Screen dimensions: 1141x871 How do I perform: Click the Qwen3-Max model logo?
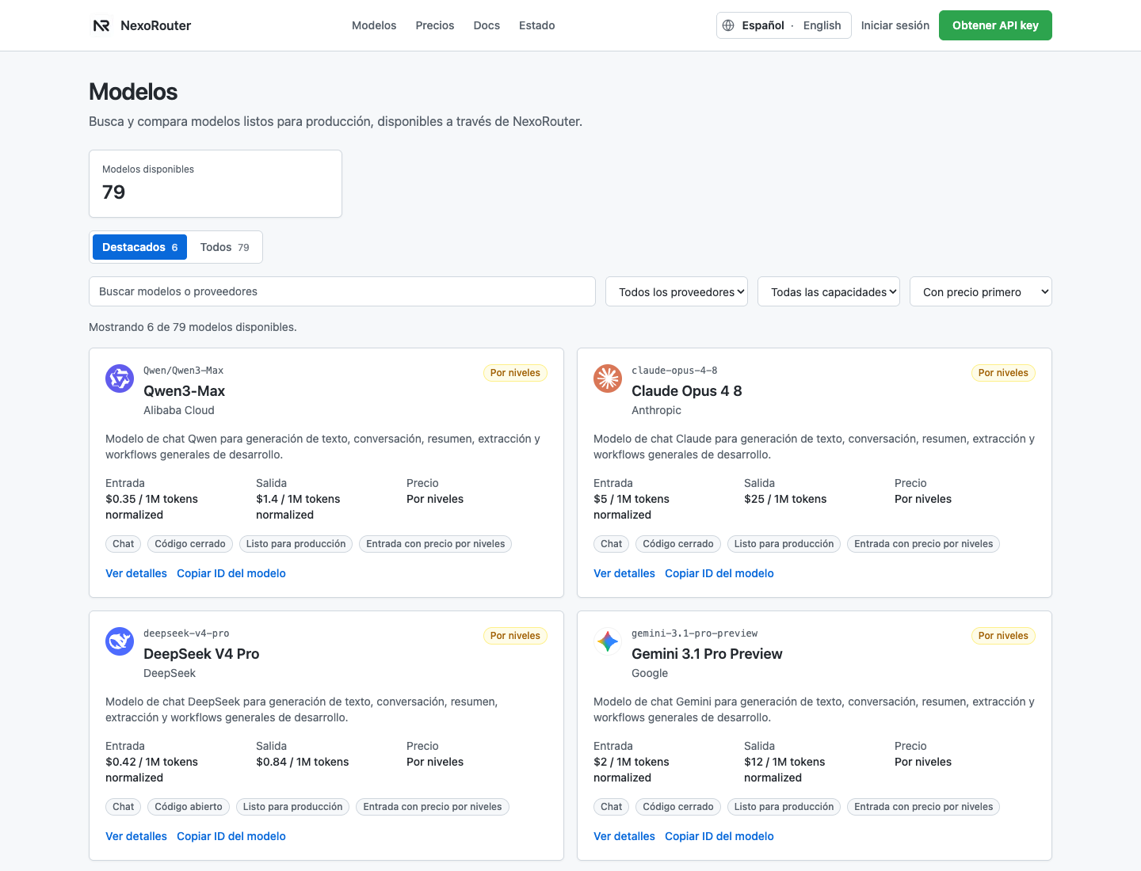(120, 378)
